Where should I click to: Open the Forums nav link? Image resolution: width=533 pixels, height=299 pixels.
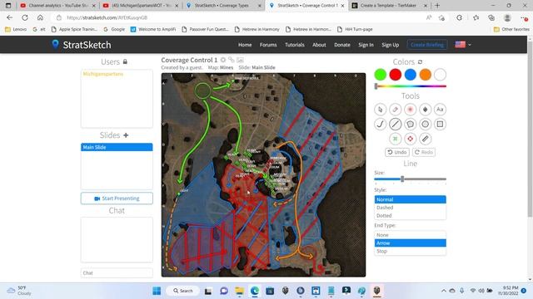(268, 45)
